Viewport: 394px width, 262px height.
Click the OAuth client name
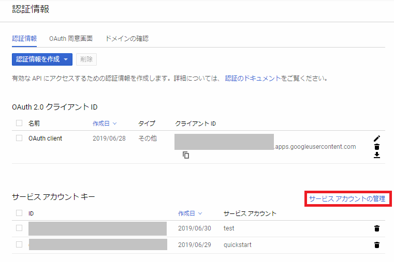click(x=45, y=138)
